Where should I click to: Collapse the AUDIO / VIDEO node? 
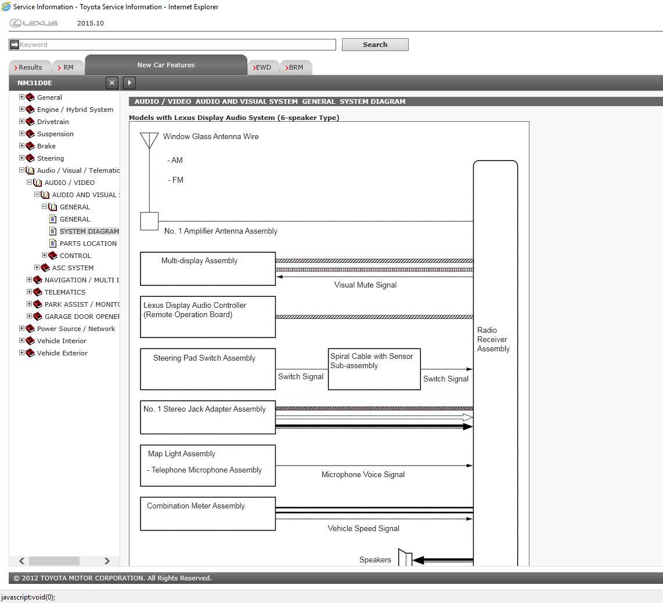click(x=29, y=183)
